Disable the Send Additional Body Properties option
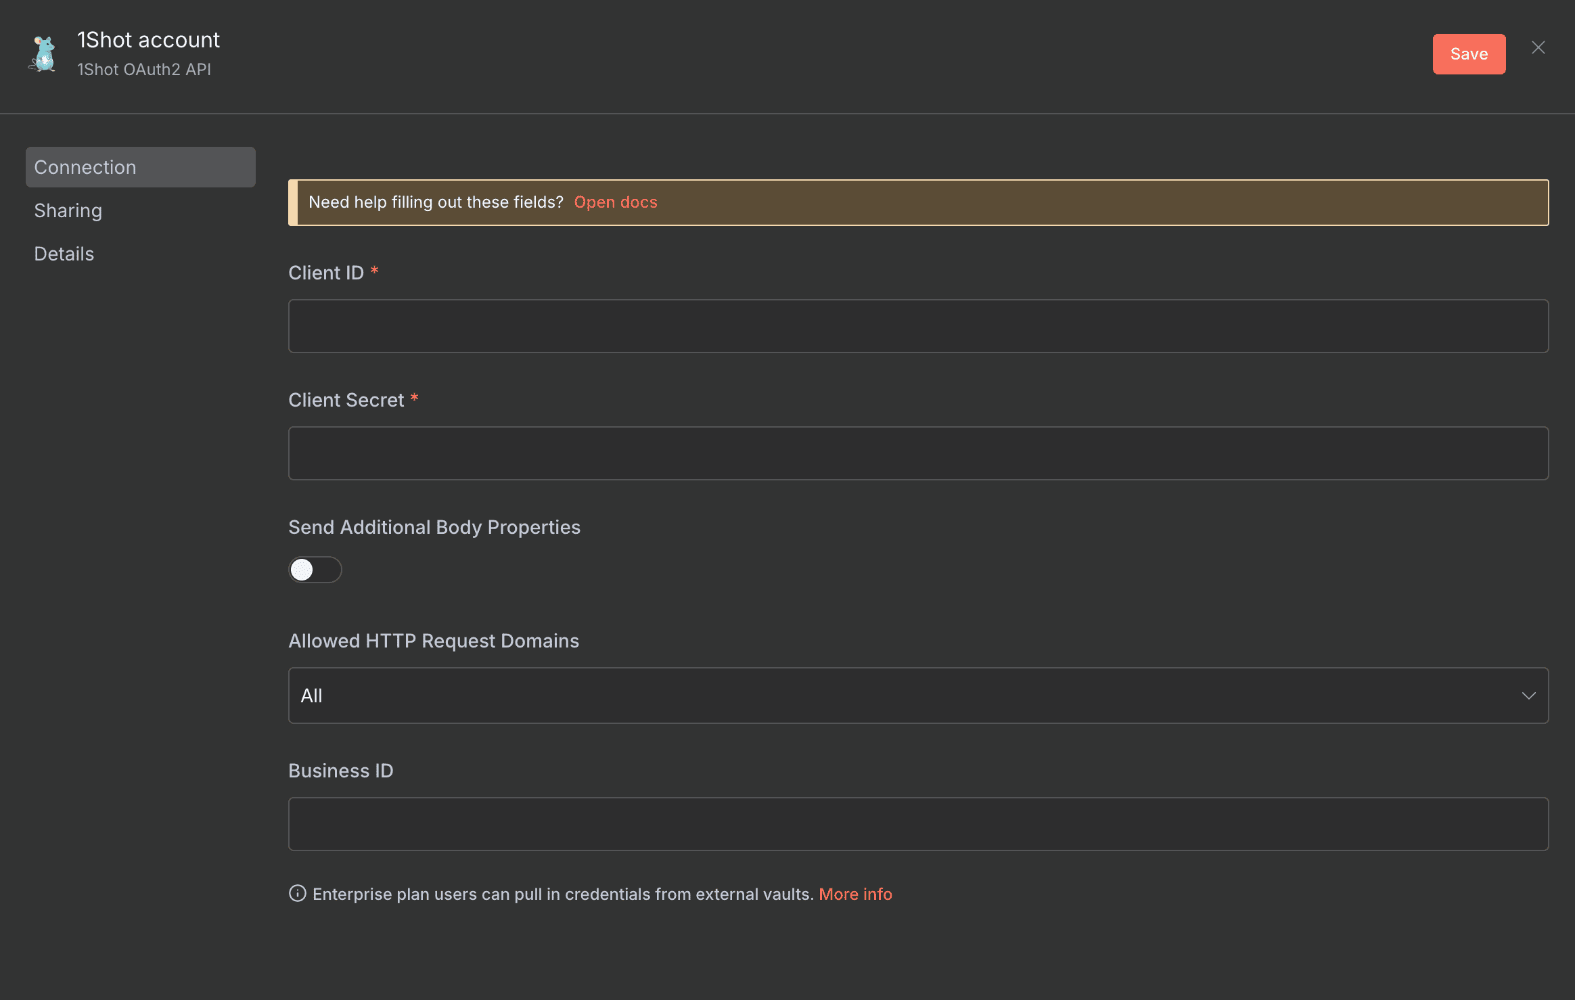The height and width of the screenshot is (1000, 1575). pyautogui.click(x=315, y=570)
